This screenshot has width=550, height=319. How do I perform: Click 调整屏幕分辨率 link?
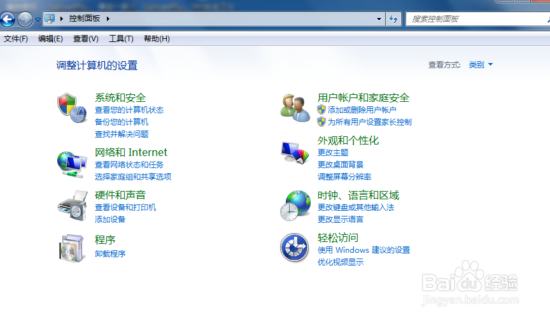click(344, 177)
